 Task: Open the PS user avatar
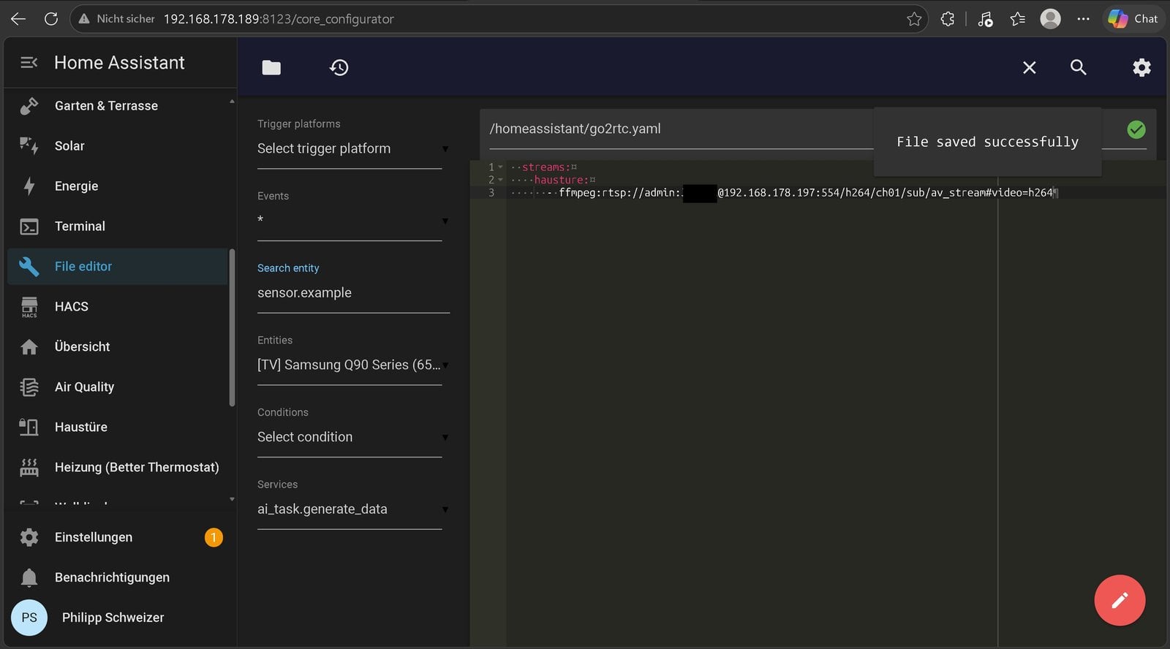29,618
